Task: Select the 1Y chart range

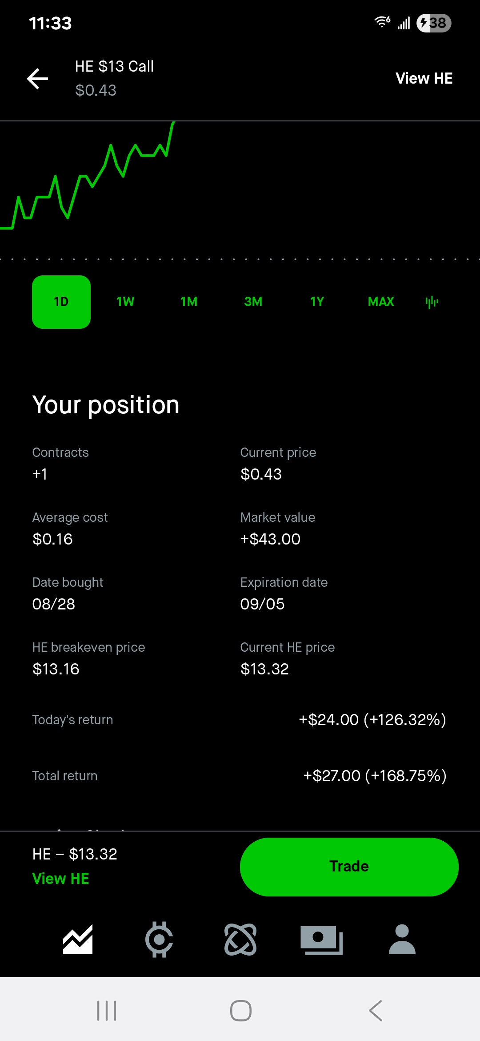Action: (x=317, y=302)
